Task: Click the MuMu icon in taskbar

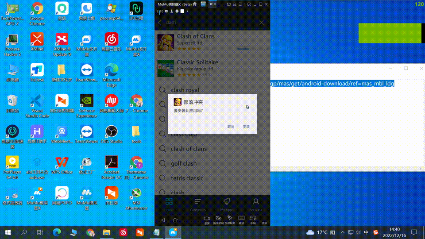Action: 173,232
